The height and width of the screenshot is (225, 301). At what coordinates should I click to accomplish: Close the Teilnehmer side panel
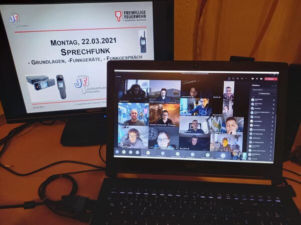[275, 85]
